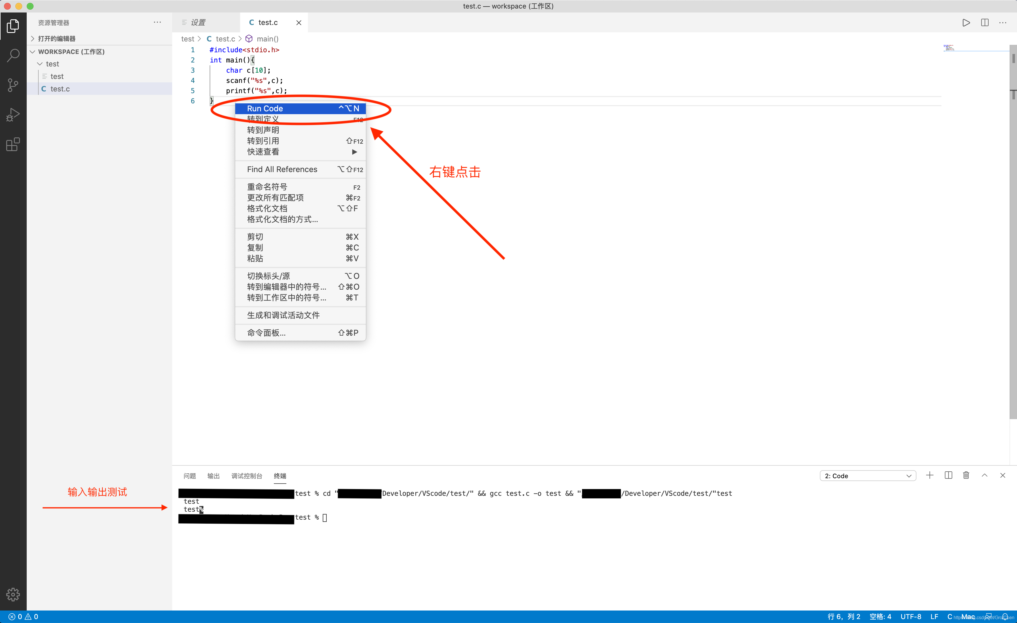Open the Extensions view
This screenshot has width=1017, height=623.
[x=13, y=145]
